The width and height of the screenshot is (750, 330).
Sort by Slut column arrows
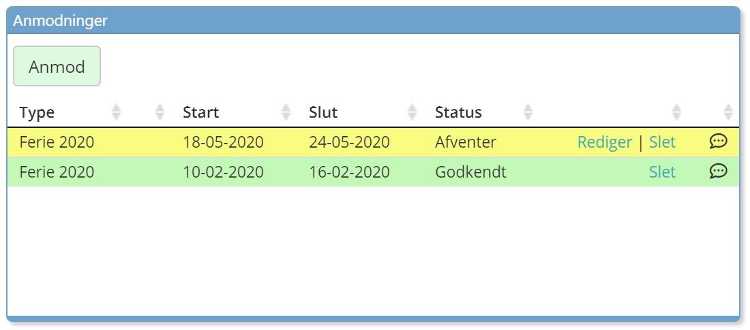(x=412, y=112)
